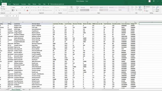
Task: Click the Insert cells icon
Action: (132, 8)
